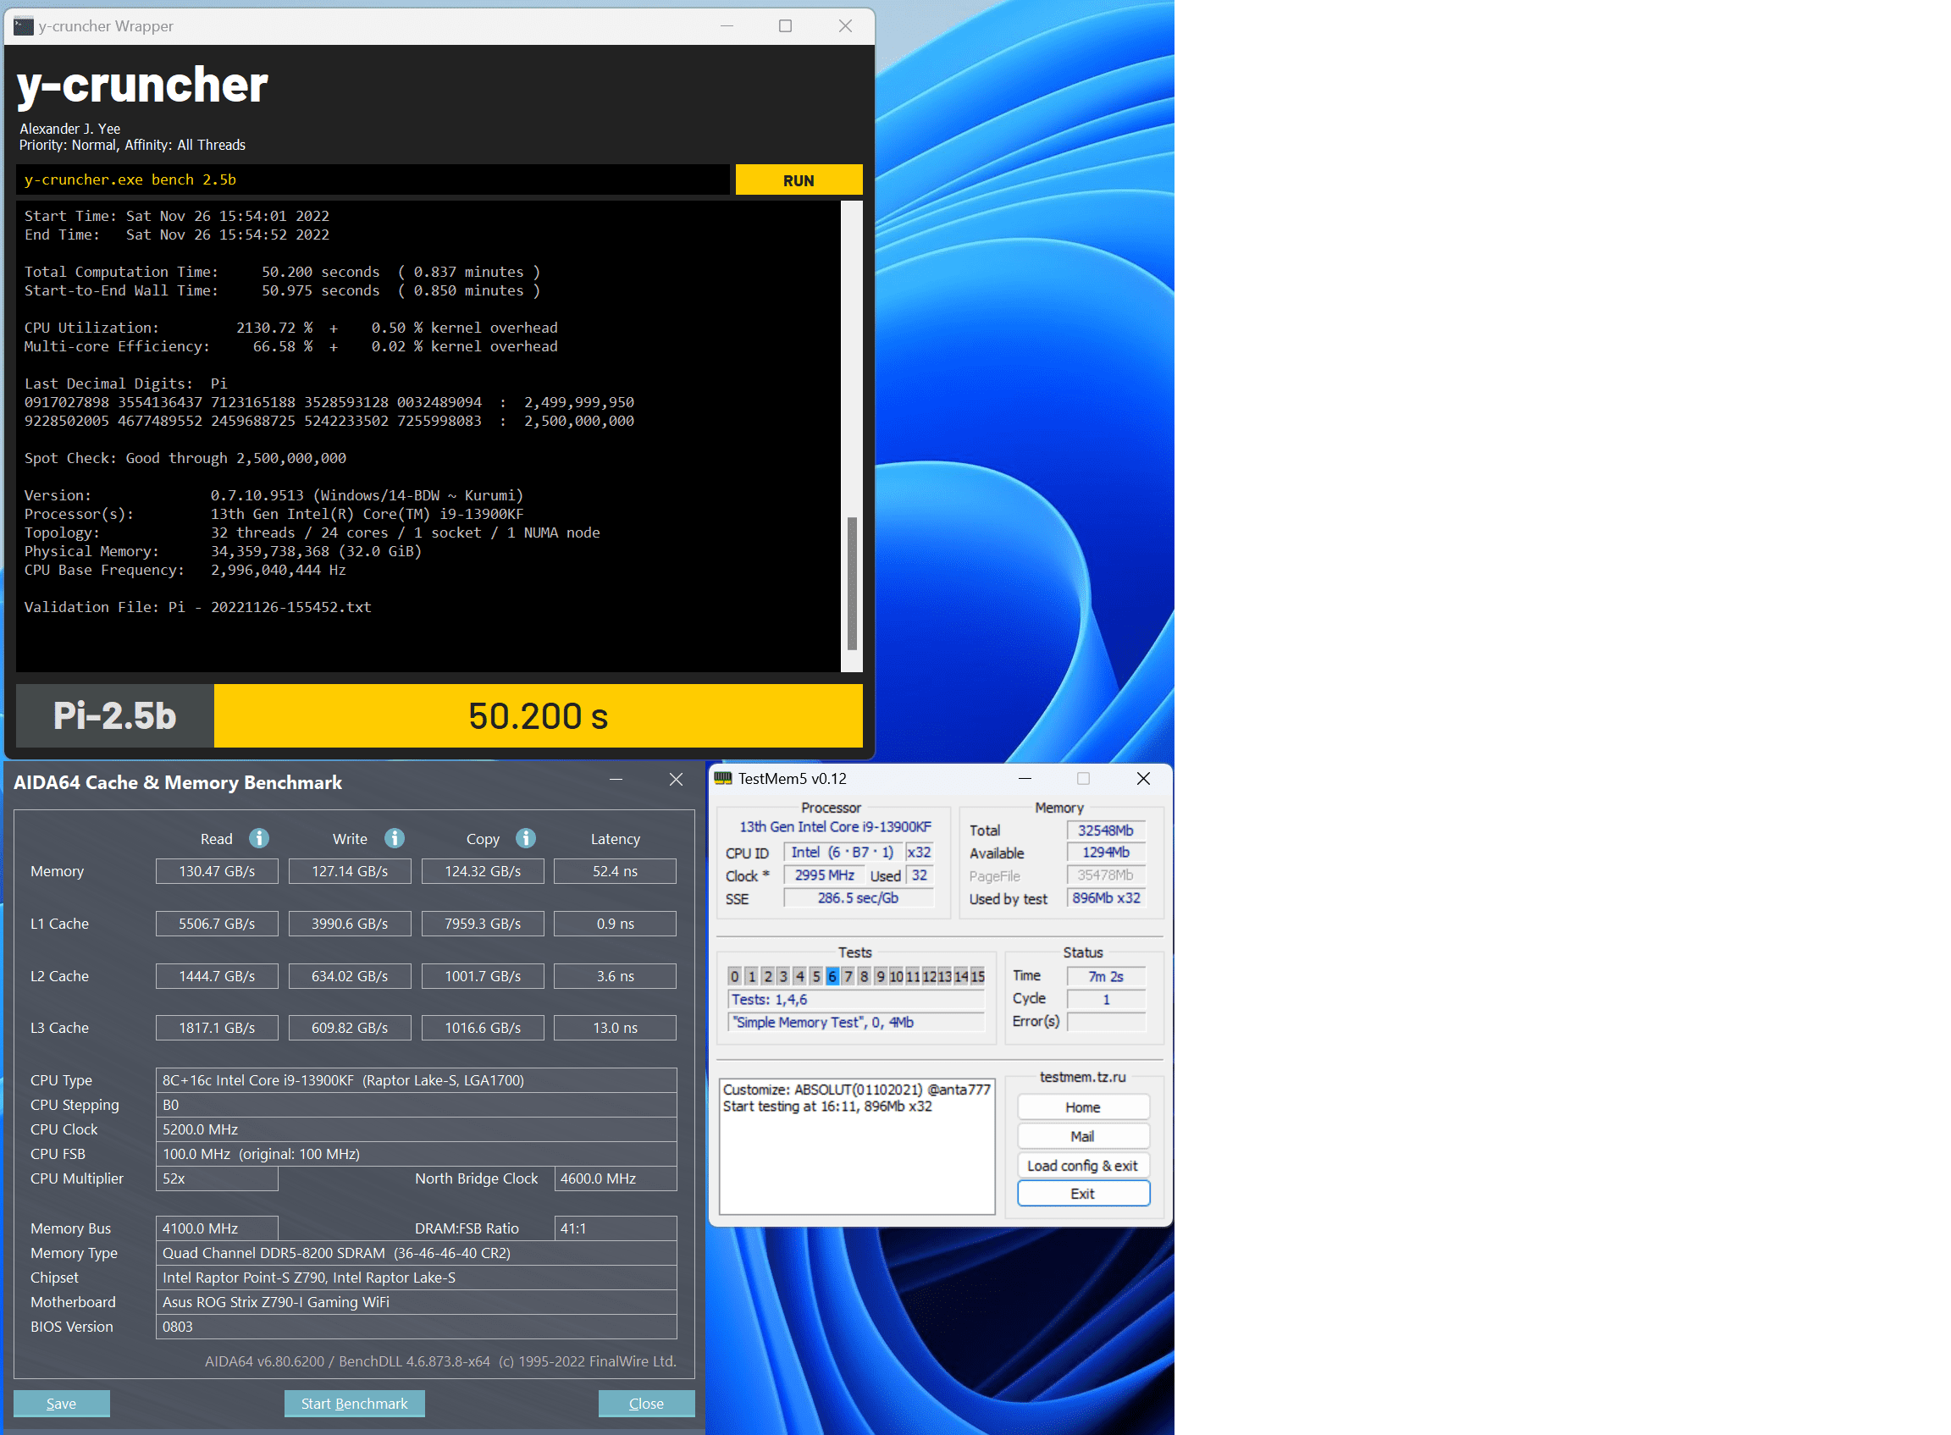Click the CPU Stepping value B0
This screenshot has width=1951, height=1435.
(x=416, y=1105)
